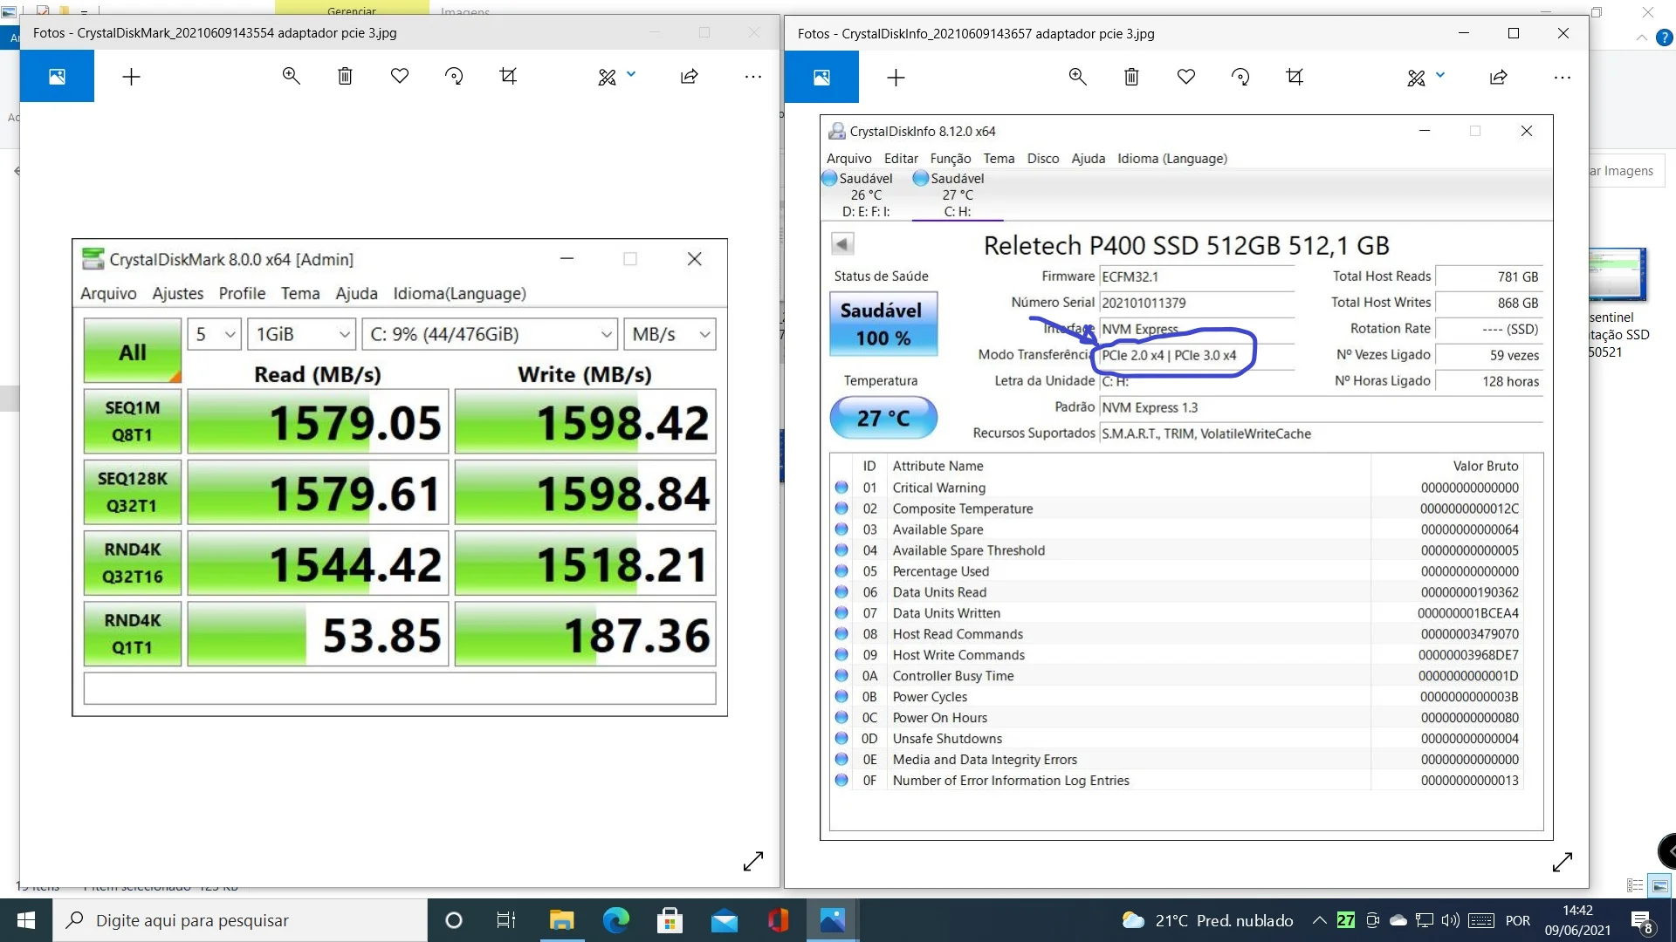Rotate image in right Photos window
Image resolution: width=1676 pixels, height=942 pixels.
tap(1240, 77)
